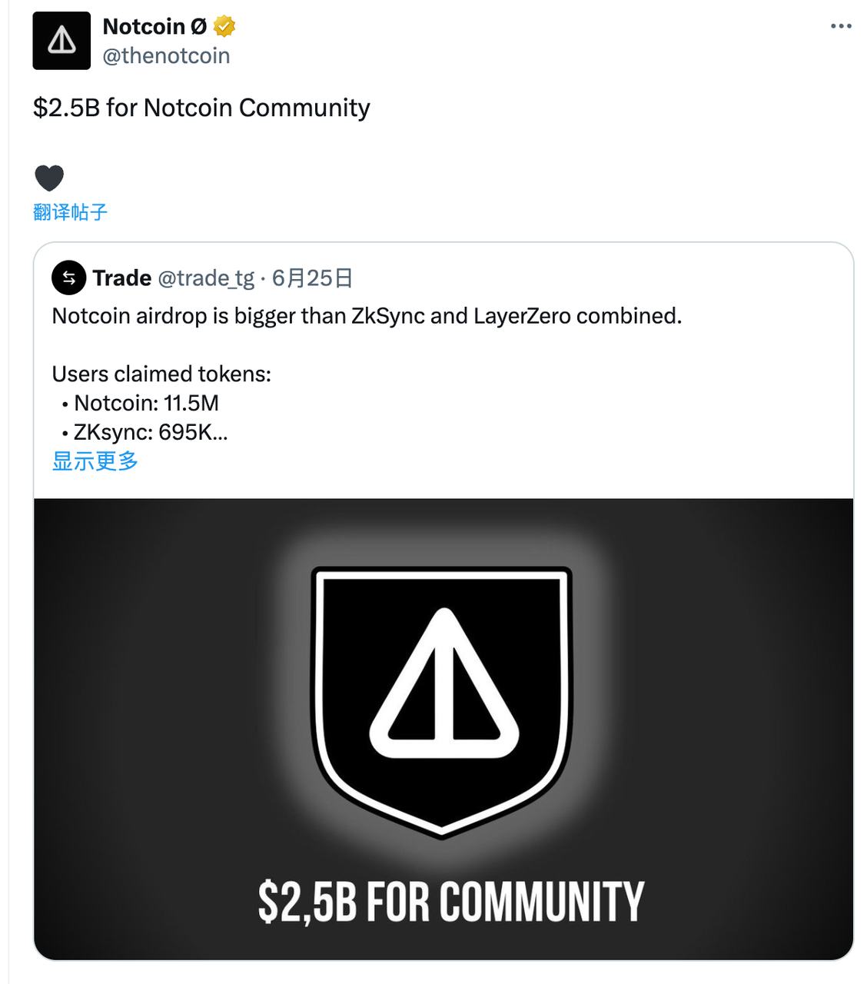Click 翻译帖子 to translate post
867x984 pixels.
tap(70, 212)
